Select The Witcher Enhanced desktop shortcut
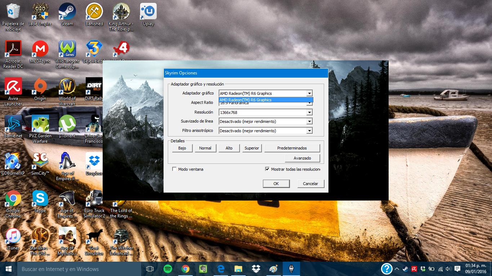 (x=121, y=241)
